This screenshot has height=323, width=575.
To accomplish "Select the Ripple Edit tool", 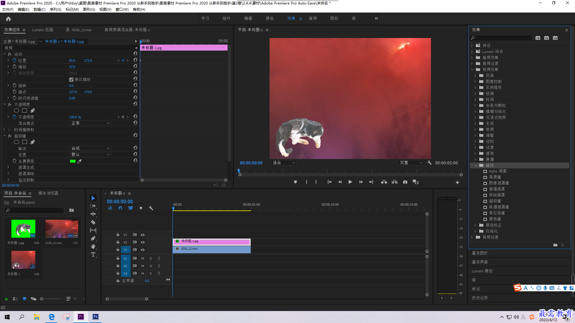I will click(93, 214).
